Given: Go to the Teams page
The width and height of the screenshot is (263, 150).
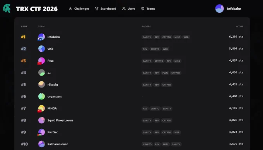Looking at the screenshot, I should [148, 8].
